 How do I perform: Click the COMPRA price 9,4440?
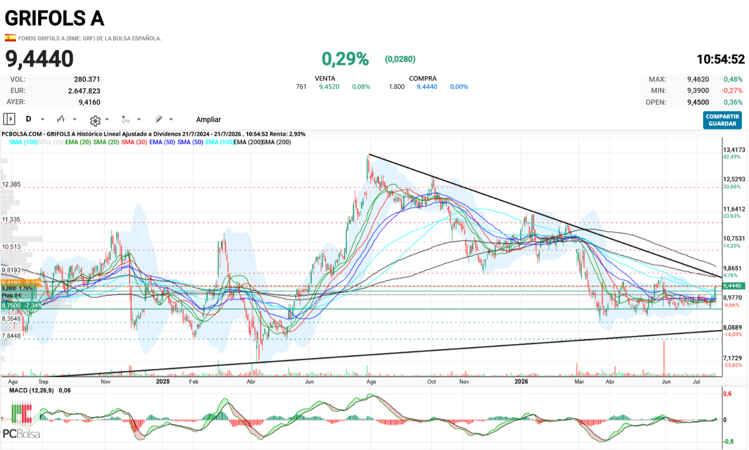coord(427,87)
